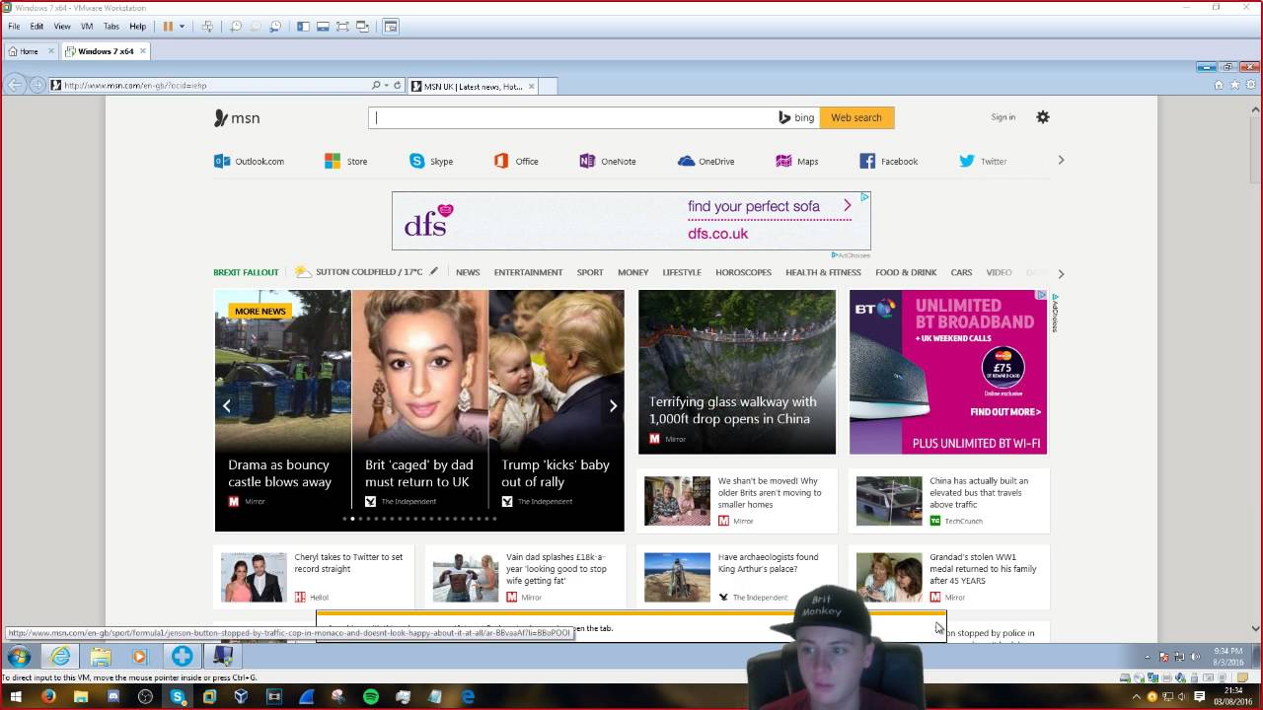Click the dfs sofa banner advert

click(x=631, y=221)
